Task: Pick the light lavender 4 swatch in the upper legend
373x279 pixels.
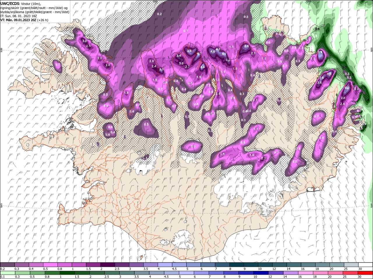Action: [165, 265]
